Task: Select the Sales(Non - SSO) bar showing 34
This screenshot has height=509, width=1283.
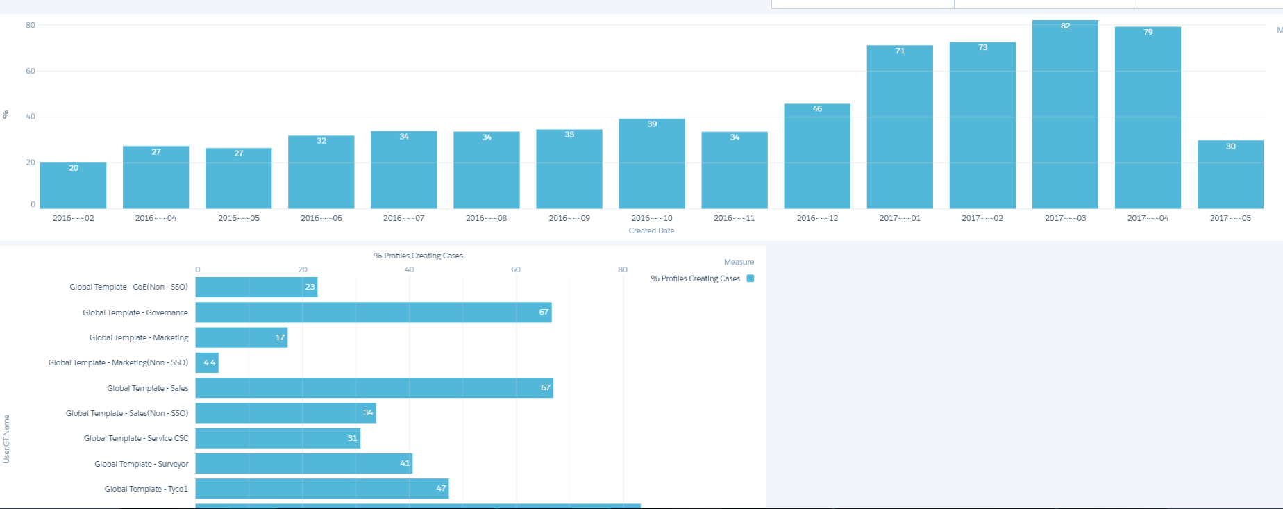Action: pos(285,413)
